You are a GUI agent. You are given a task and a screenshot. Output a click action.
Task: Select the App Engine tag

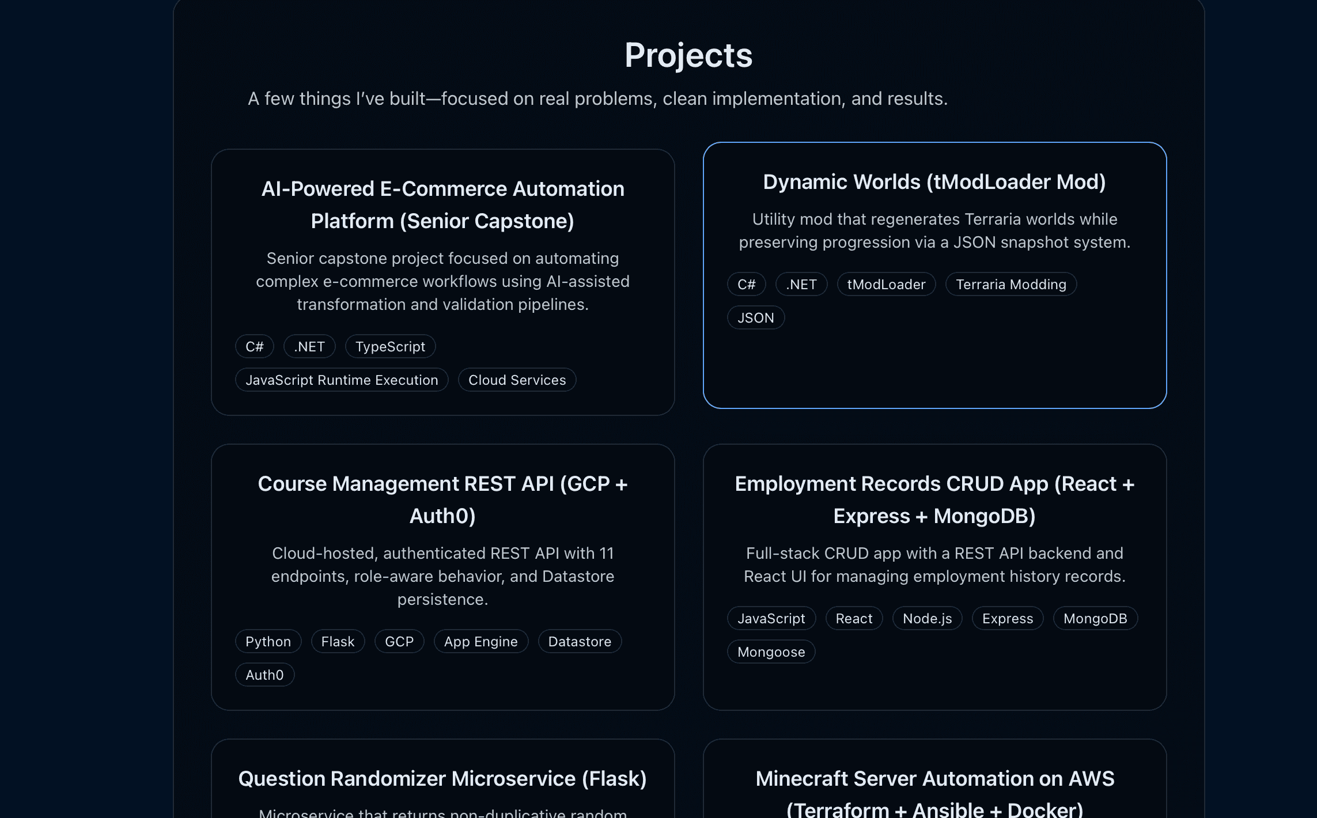pos(480,641)
